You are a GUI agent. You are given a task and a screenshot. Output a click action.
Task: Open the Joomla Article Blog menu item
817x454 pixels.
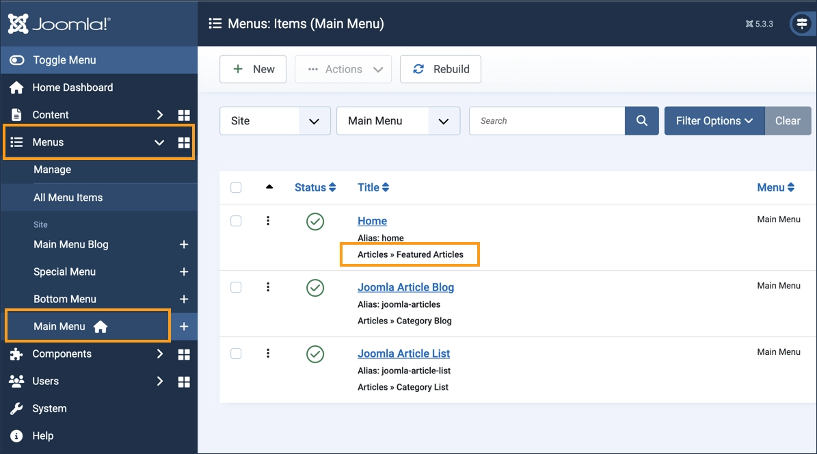click(x=405, y=286)
